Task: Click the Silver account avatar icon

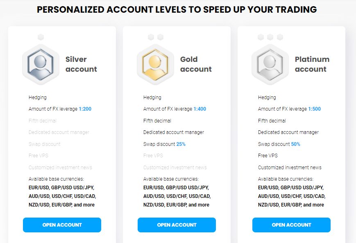Action: 41,64
